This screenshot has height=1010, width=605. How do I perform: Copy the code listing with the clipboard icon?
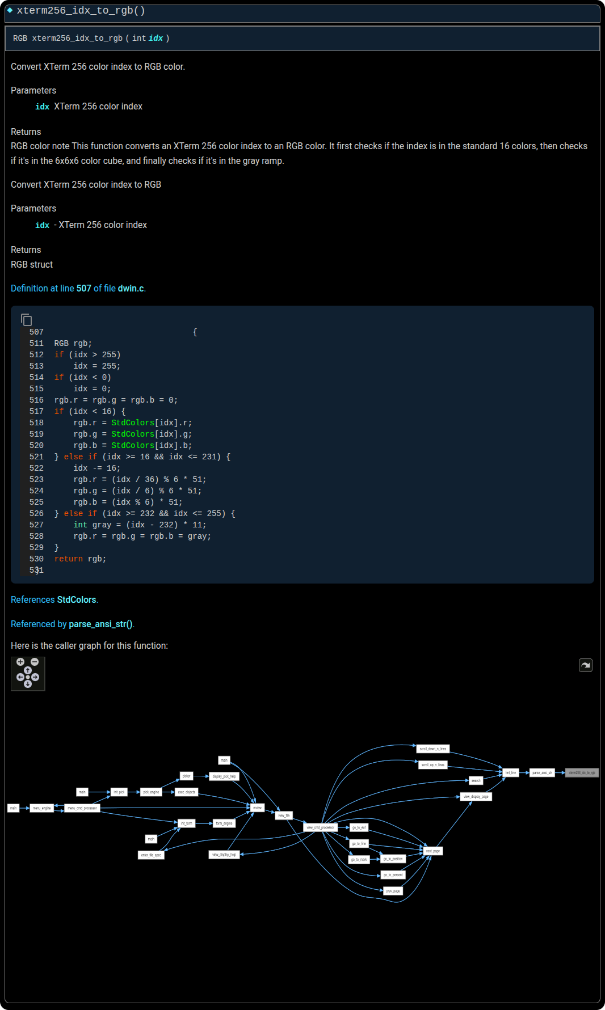click(26, 320)
